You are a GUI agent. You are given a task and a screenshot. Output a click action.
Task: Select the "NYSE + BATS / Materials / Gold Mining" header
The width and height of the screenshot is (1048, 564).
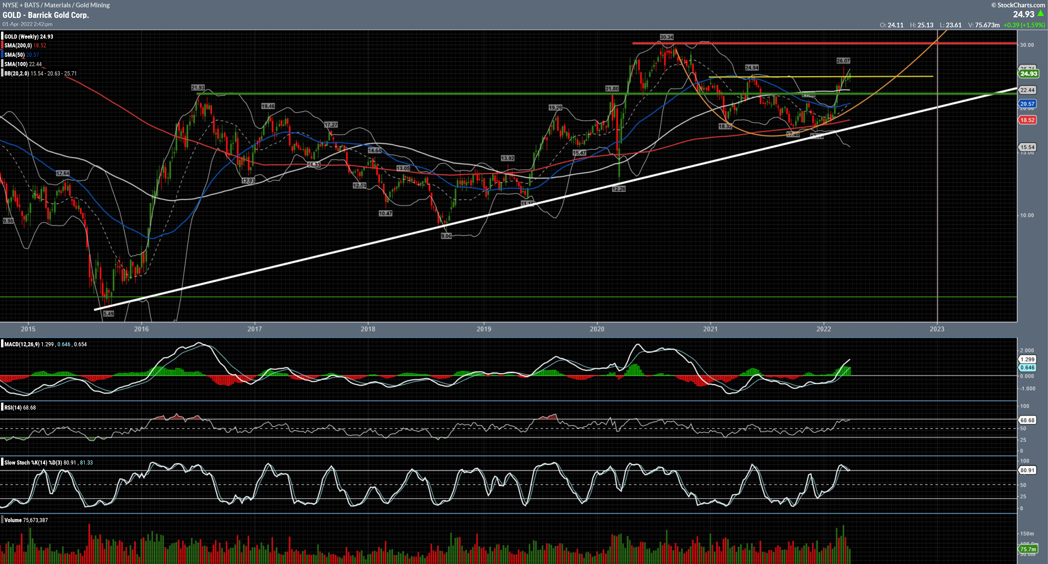click(x=56, y=5)
